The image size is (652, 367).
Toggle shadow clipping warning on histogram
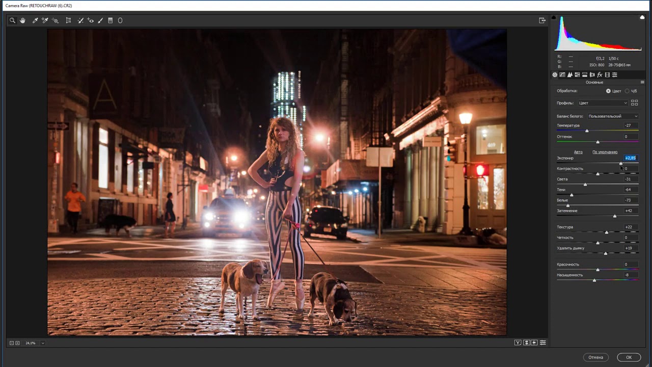pos(554,18)
